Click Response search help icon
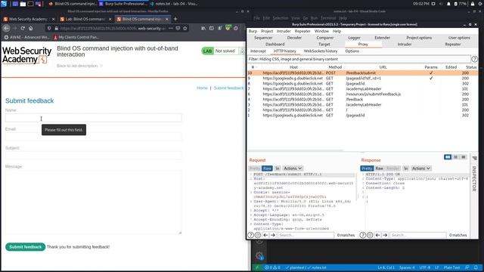Viewport: 484px width, 272px height. [363, 235]
